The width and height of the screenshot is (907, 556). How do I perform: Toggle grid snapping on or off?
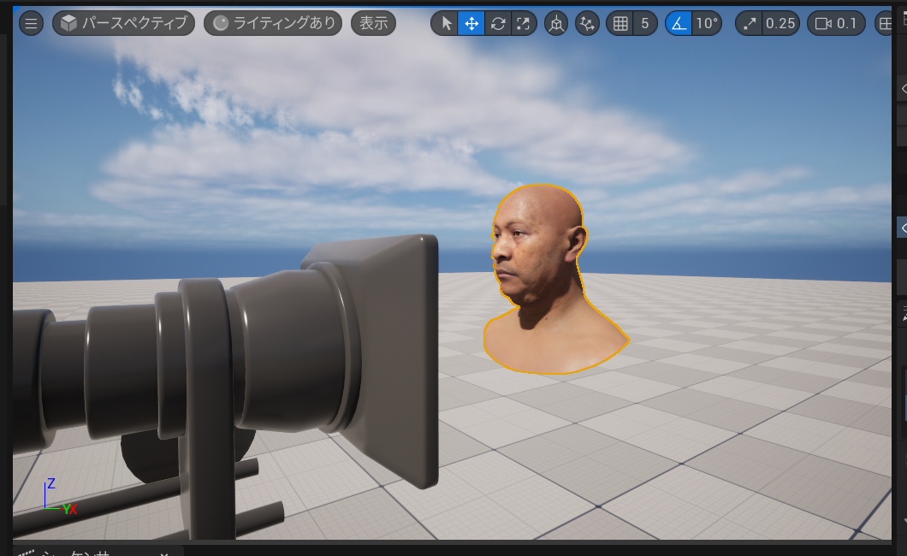click(620, 23)
